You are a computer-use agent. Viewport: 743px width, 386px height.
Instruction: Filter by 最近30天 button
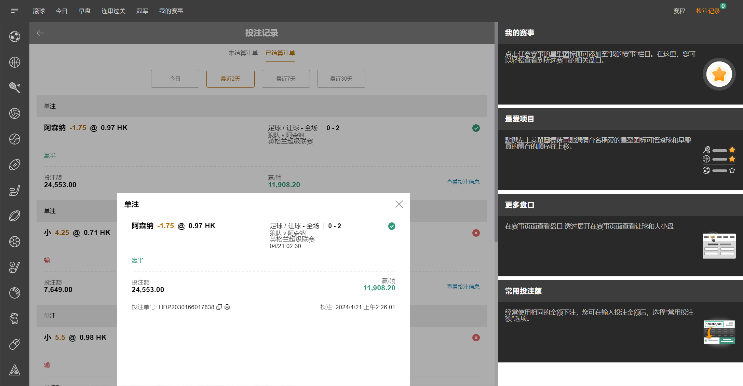(x=341, y=79)
